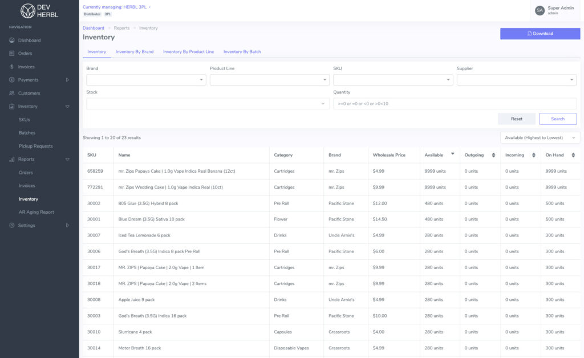
Task: Follow the Dashboard breadcrumb link
Action: click(94, 28)
